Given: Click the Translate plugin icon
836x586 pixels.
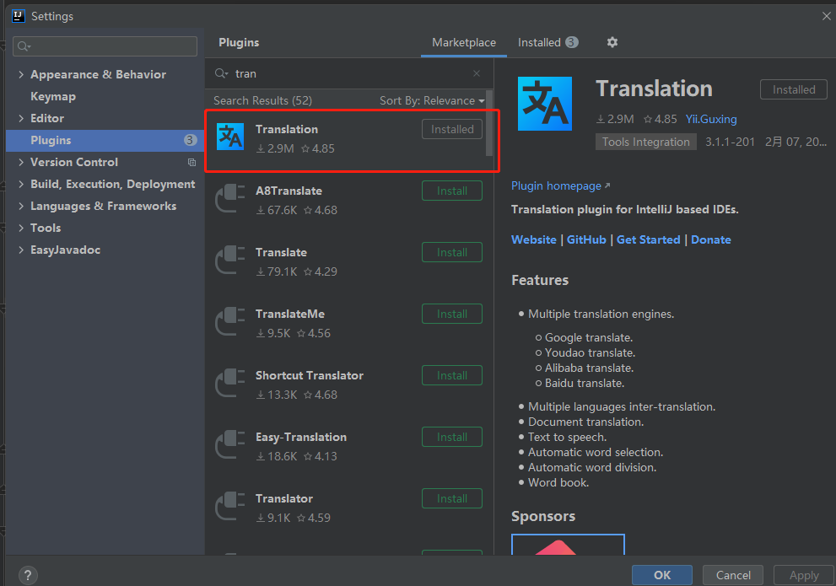Looking at the screenshot, I should point(230,260).
